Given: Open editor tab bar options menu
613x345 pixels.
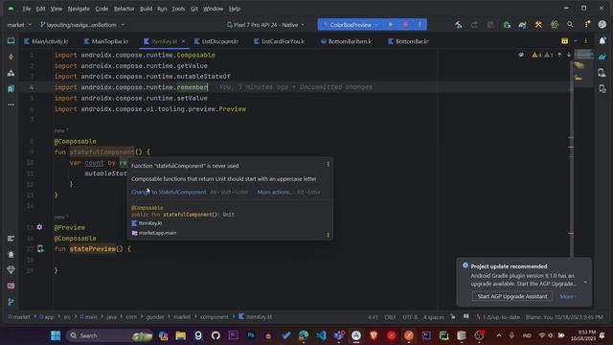Looking at the screenshot, I should point(585,41).
